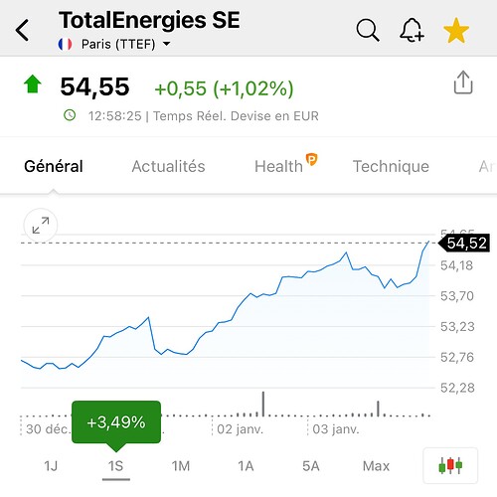Screen dimensions: 497x497
Task: Select the 1J time range
Action: tap(51, 466)
